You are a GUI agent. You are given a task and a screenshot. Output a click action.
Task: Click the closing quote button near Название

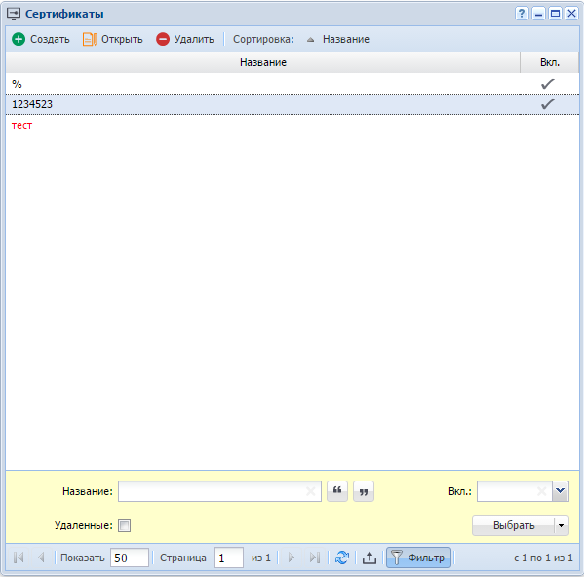364,491
